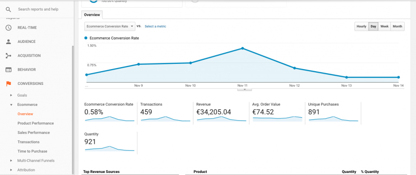
Task: Switch graph to Week view
Action: tap(384, 26)
